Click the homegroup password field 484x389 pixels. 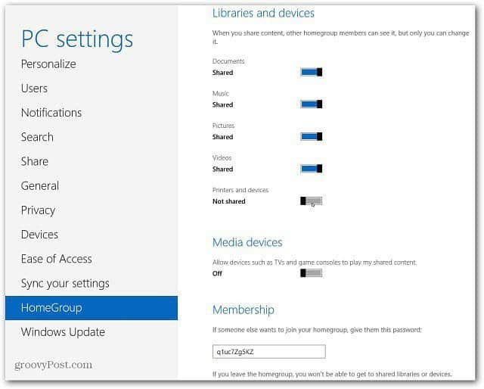pos(269,352)
